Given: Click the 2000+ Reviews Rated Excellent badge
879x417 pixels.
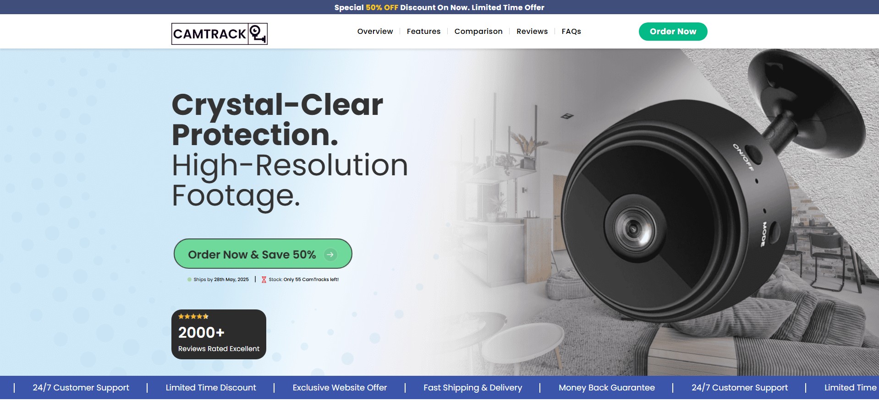Looking at the screenshot, I should tap(219, 335).
